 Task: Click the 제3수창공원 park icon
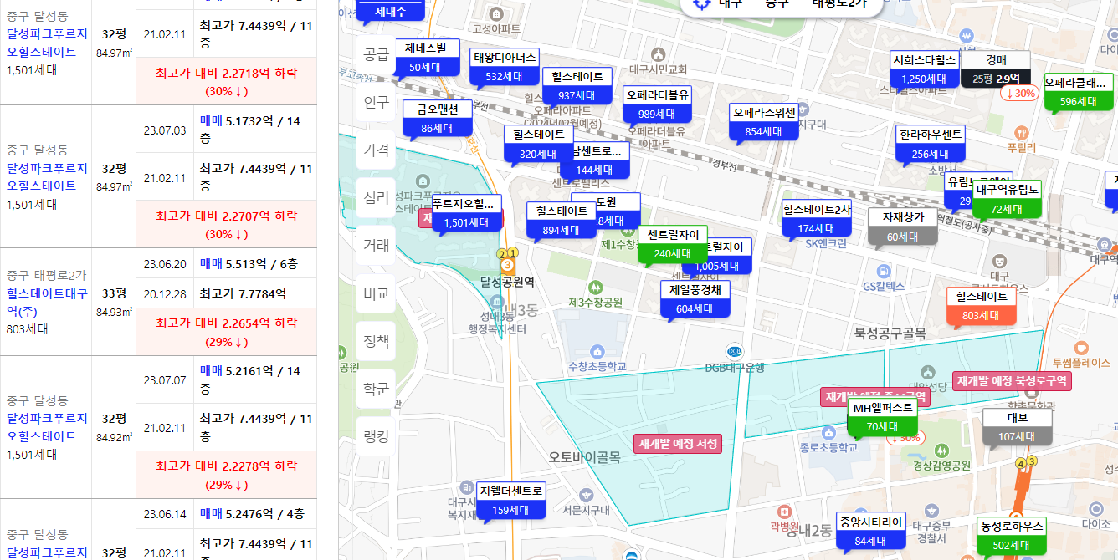(x=595, y=287)
